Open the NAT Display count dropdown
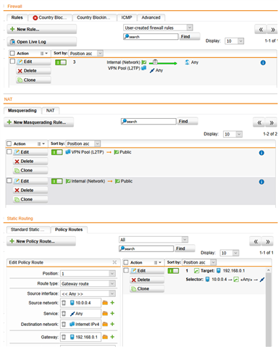The height and width of the screenshot is (347, 278). pyautogui.click(x=233, y=134)
